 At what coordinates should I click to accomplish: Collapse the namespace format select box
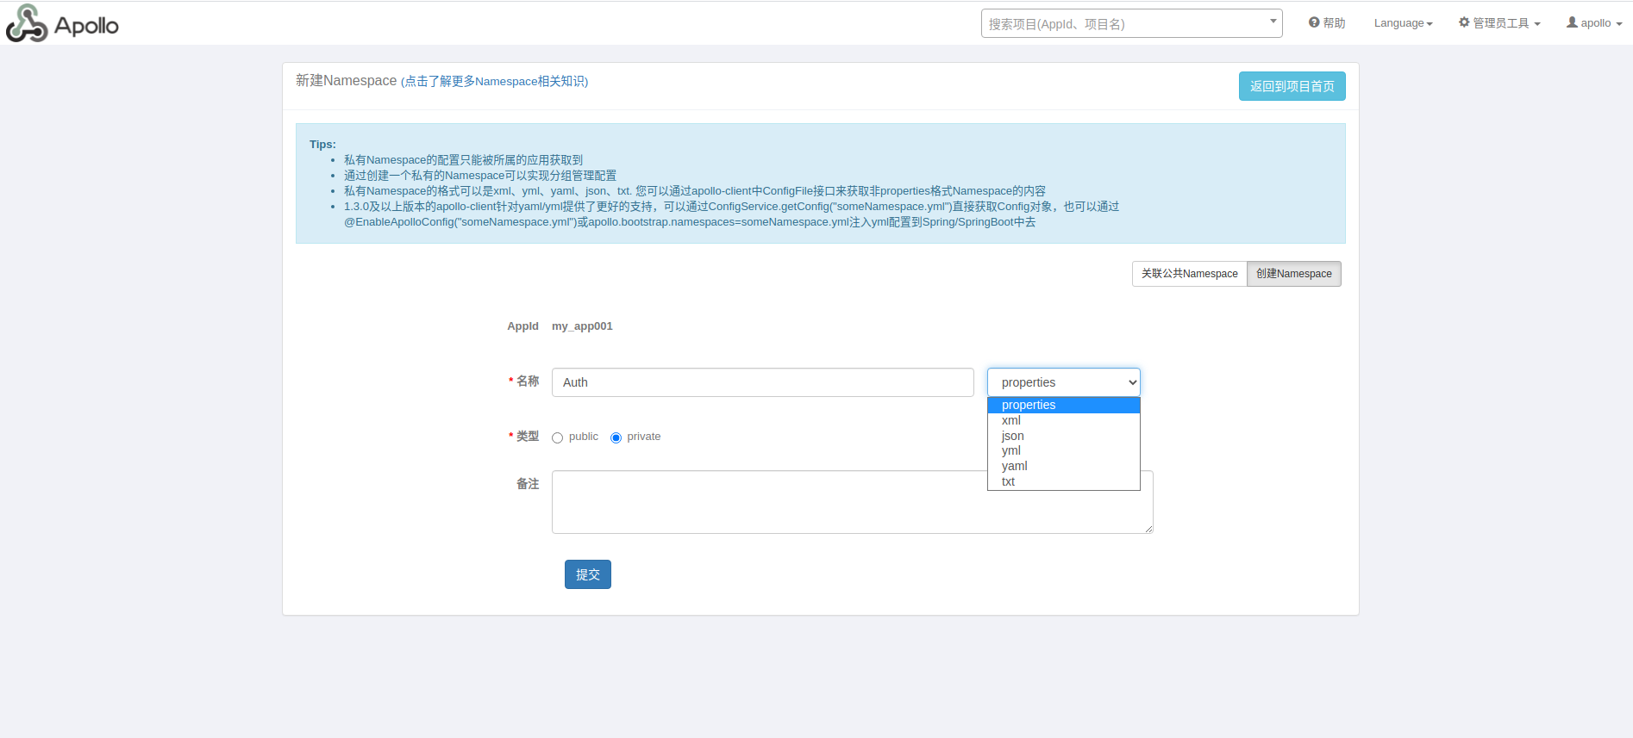(x=1064, y=382)
